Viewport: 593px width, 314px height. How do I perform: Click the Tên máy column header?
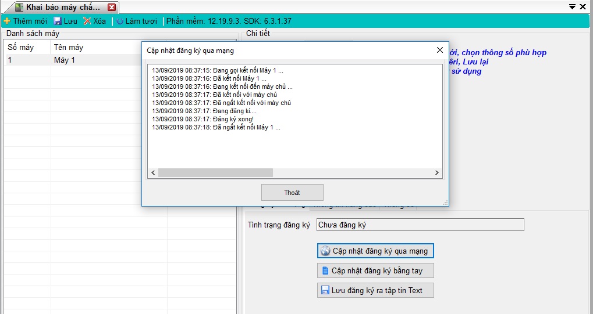tap(69, 47)
